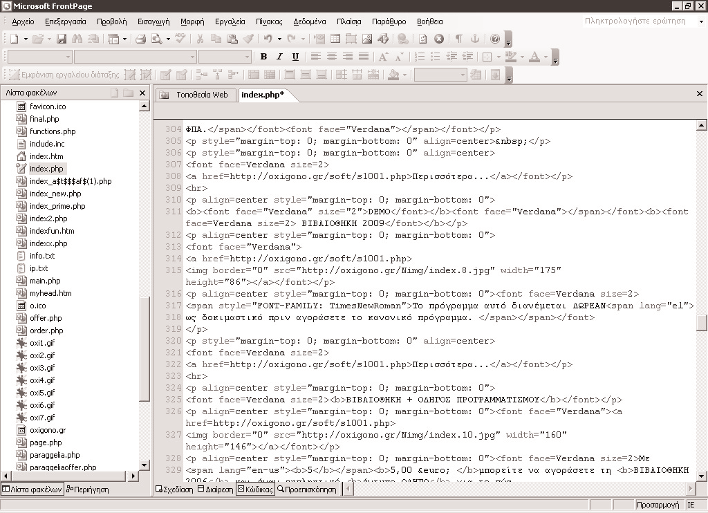Open the borders dropdown arrow
Viewport: 708px width, 513px height.
[499, 57]
